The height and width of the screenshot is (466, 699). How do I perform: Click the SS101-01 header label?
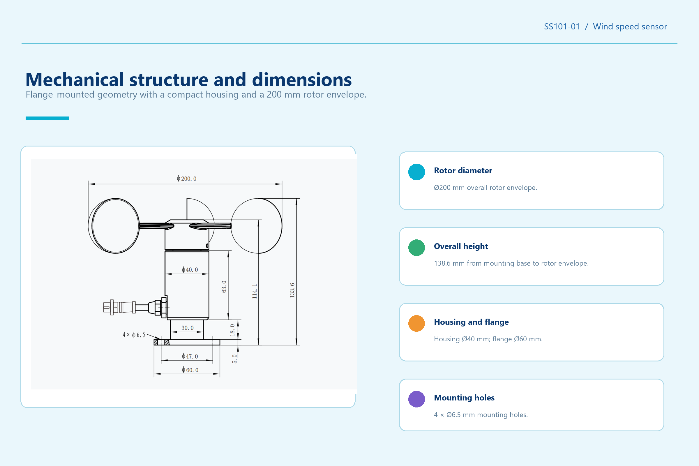pyautogui.click(x=562, y=27)
